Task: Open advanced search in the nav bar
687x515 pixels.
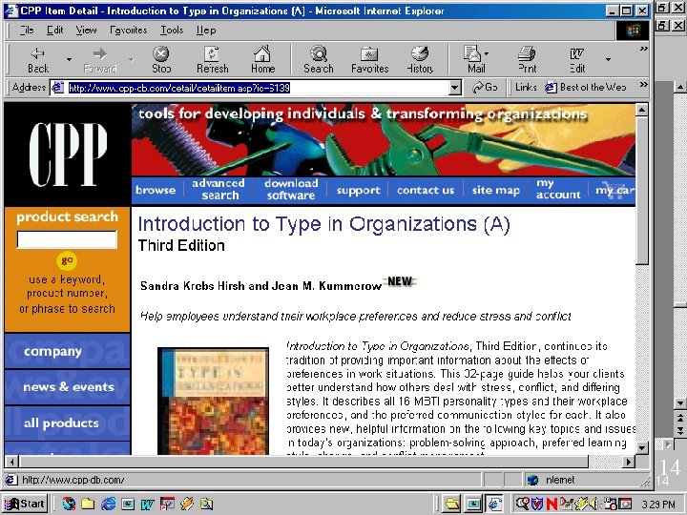Action: (x=219, y=189)
